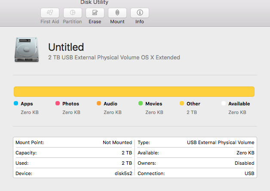Click the Used 2 TB value

coord(127,163)
